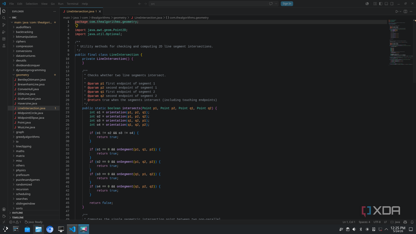The width and height of the screenshot is (416, 234).
Task: Click the Spaces: 4 indentation button
Action: (x=364, y=222)
